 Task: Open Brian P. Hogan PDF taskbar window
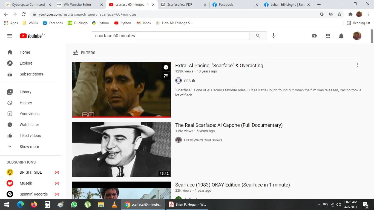click(x=188, y=205)
